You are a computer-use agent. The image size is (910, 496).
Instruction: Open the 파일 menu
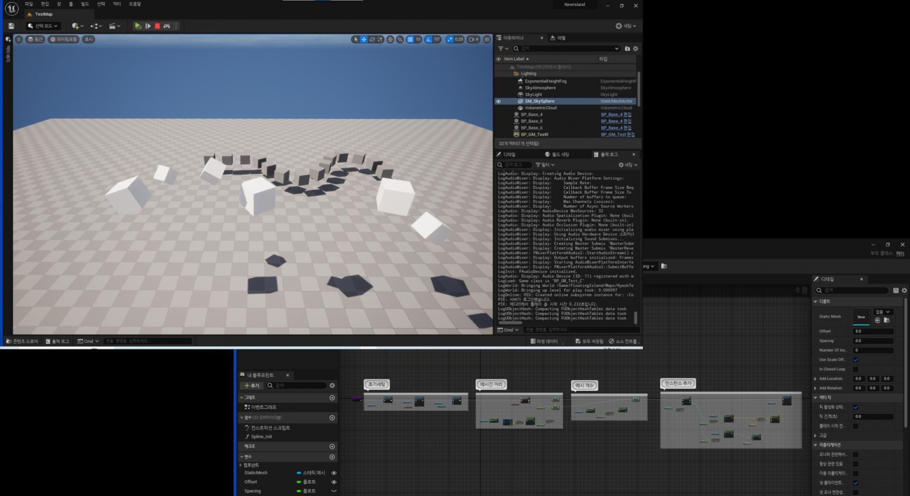pyautogui.click(x=29, y=4)
